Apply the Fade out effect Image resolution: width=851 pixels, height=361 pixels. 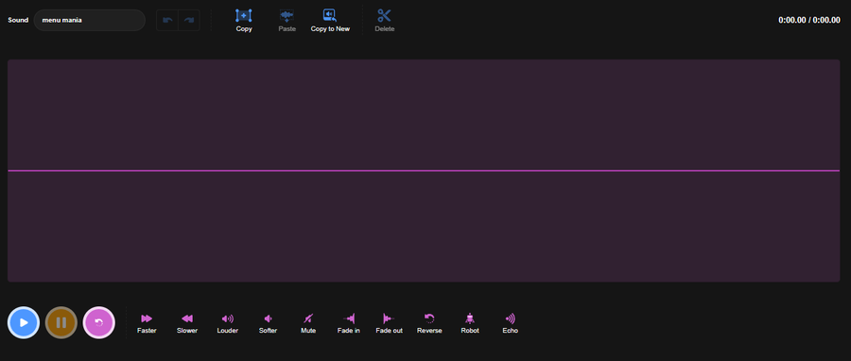coord(390,323)
